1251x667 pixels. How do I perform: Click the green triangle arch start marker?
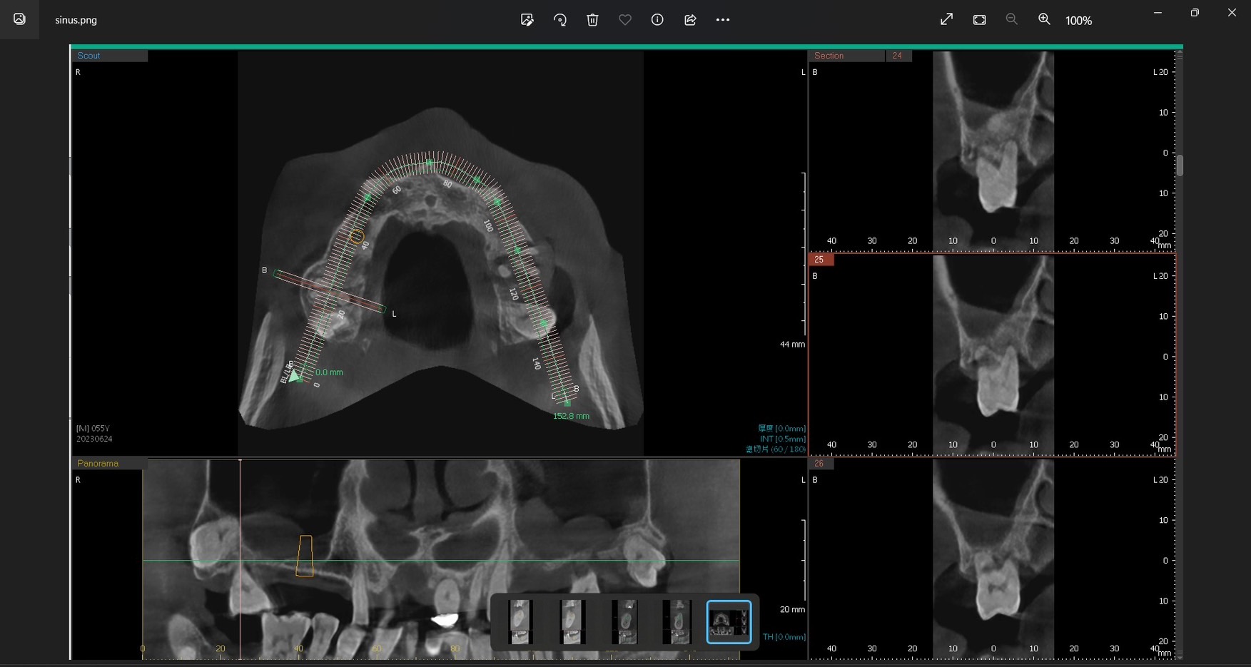click(x=293, y=375)
